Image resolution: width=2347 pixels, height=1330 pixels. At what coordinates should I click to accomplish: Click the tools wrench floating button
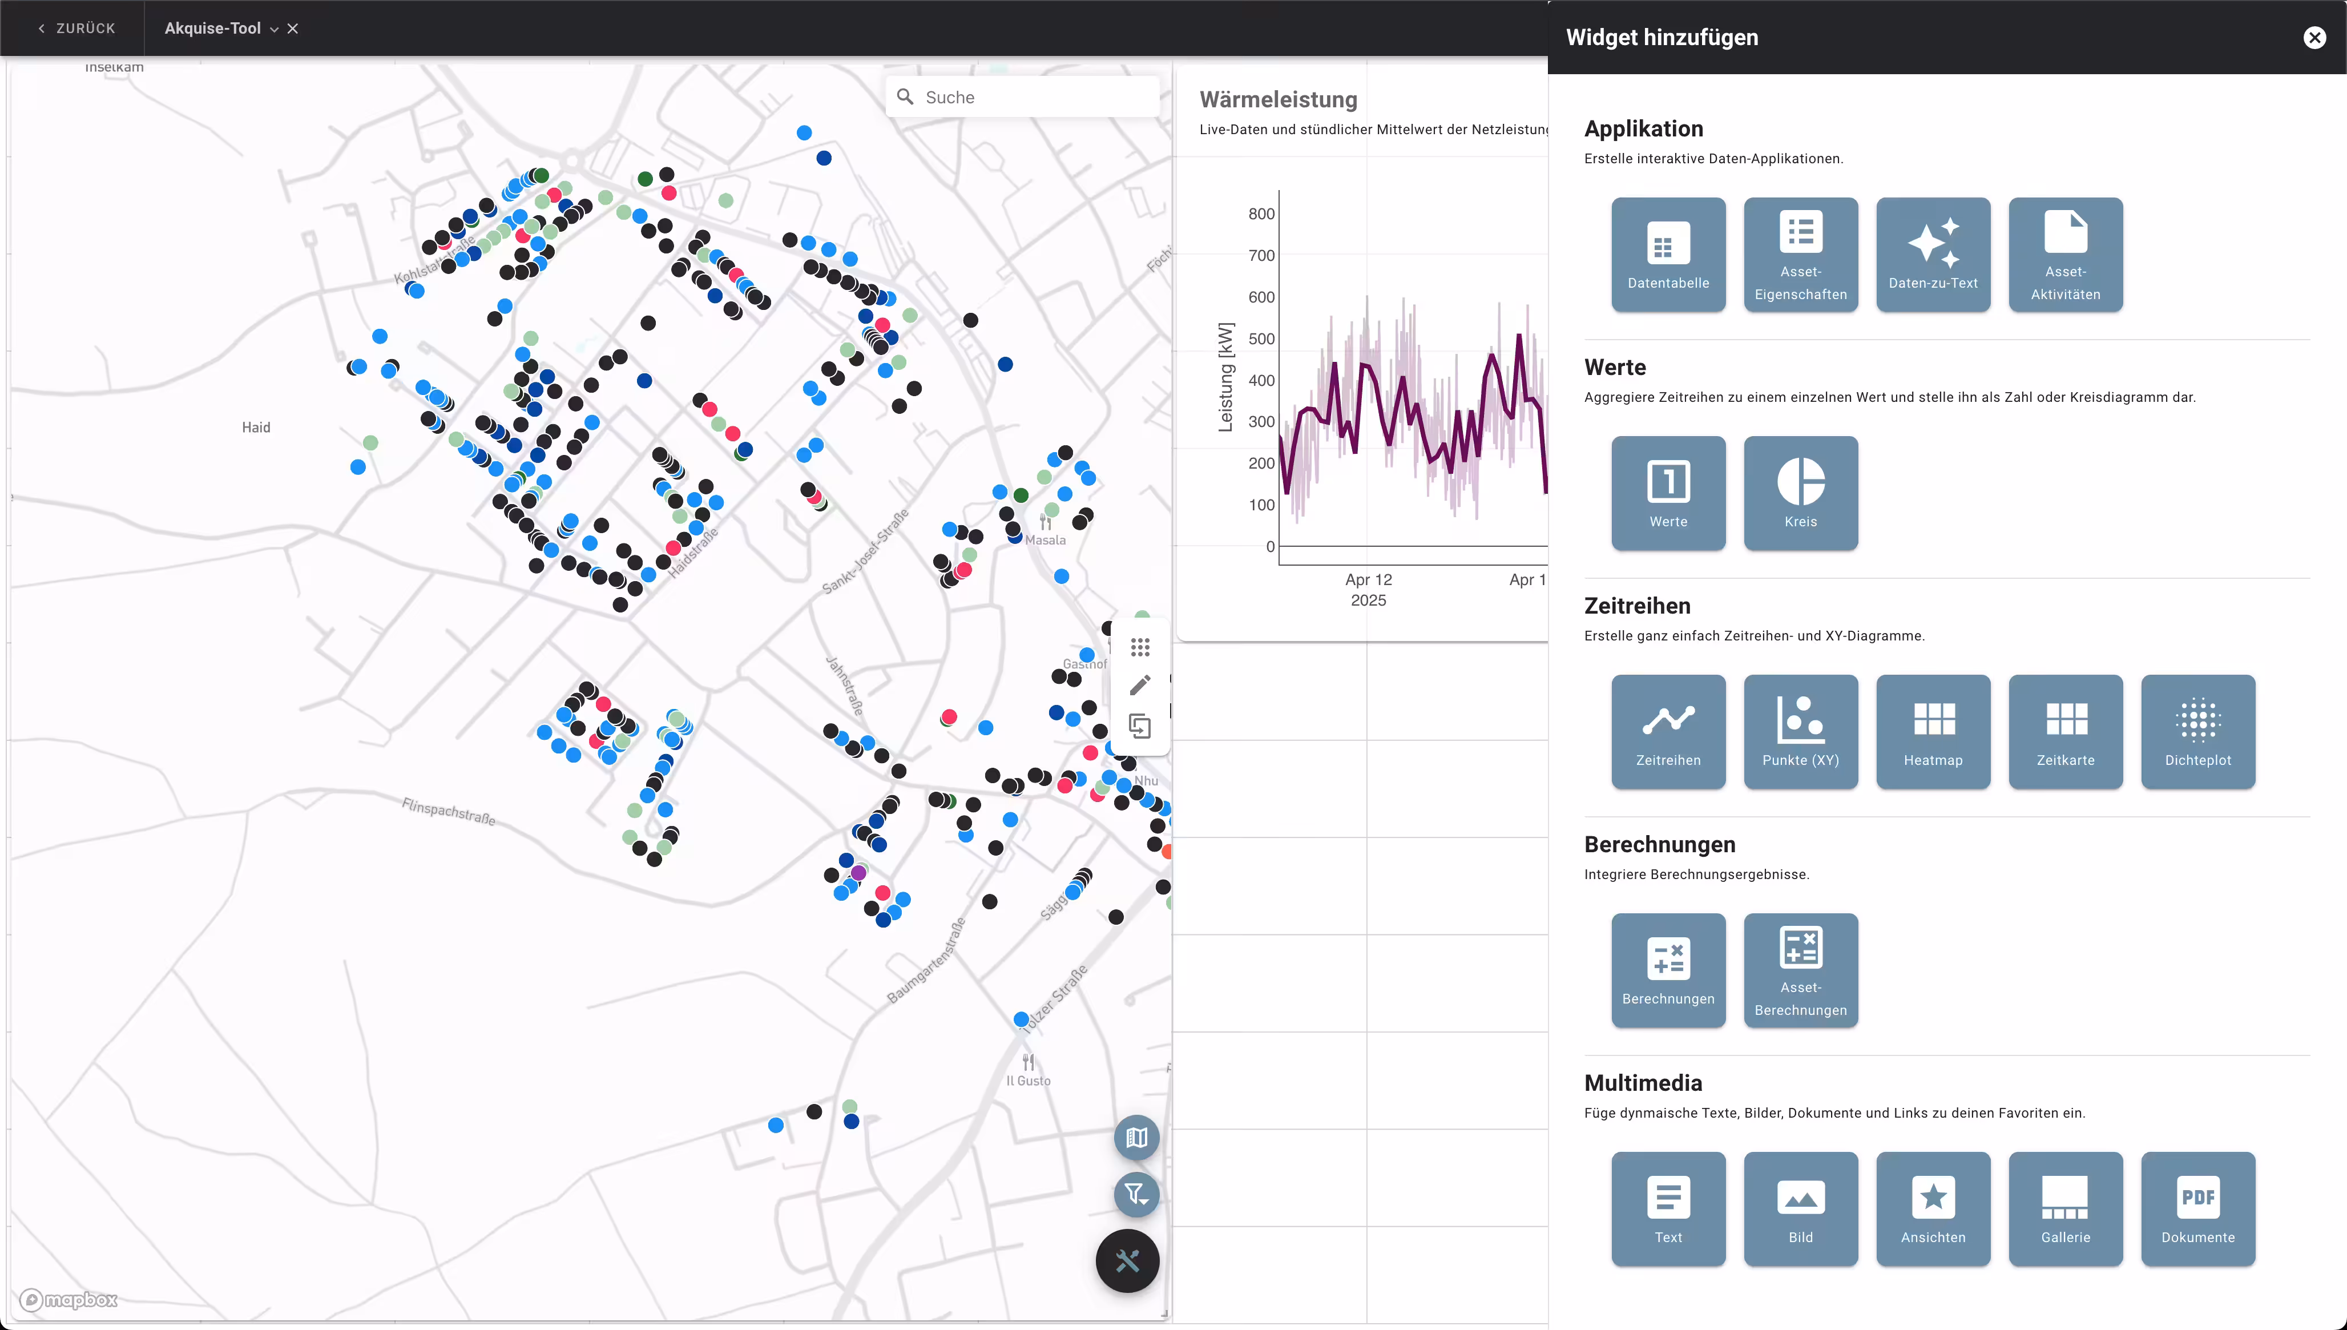(1127, 1262)
